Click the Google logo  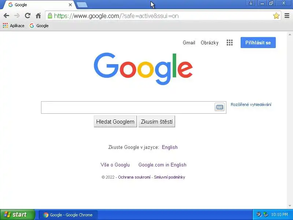[x=143, y=69]
